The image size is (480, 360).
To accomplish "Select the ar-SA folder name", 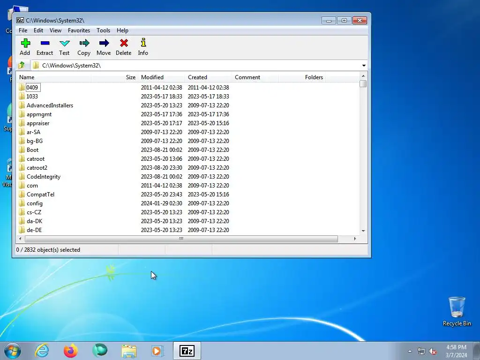I will click(x=33, y=132).
